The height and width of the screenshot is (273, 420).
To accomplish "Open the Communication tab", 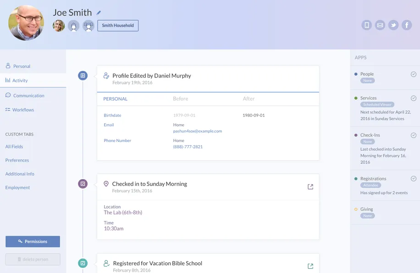I will (x=28, y=96).
